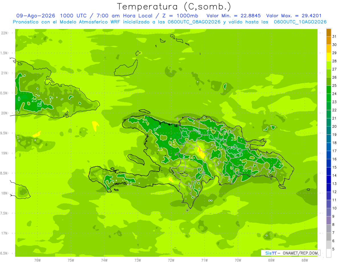Click the latitude axis label 17N
This screenshot has height=264, width=342.
point(5,233)
